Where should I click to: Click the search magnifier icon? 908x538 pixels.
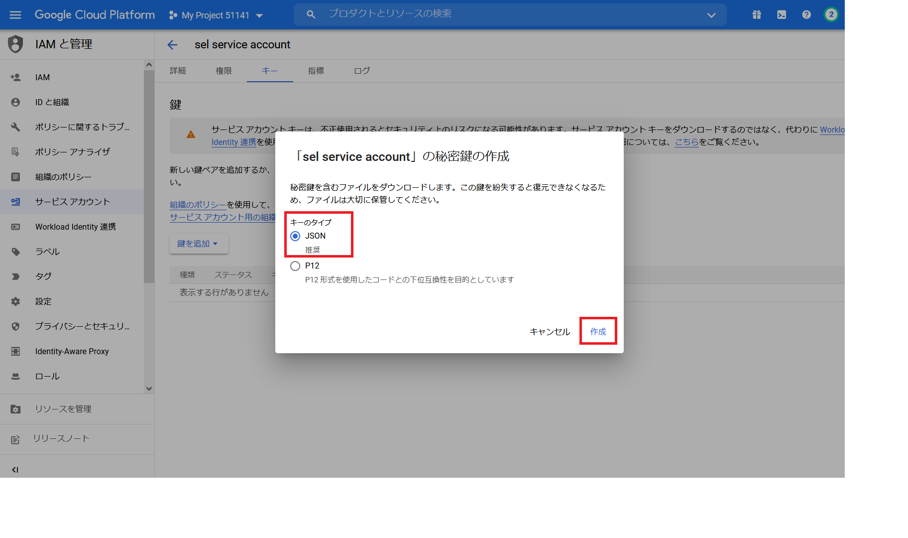click(x=311, y=15)
